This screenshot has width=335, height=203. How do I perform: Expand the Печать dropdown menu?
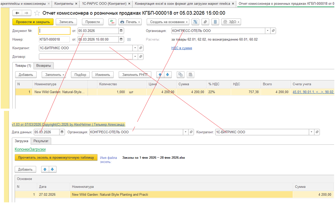click(130, 22)
